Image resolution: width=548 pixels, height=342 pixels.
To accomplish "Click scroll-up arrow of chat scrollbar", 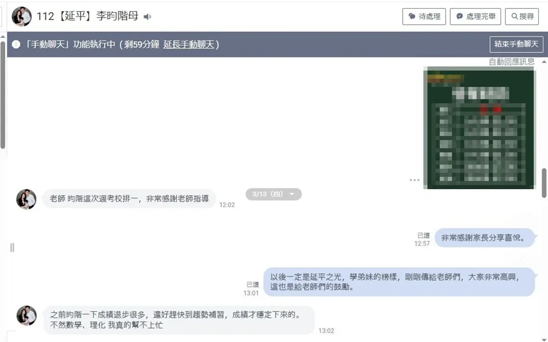I will point(544,61).
